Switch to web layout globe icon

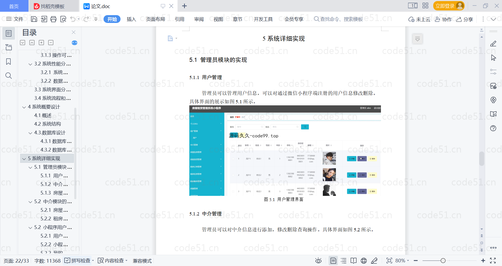[x=364, y=261]
